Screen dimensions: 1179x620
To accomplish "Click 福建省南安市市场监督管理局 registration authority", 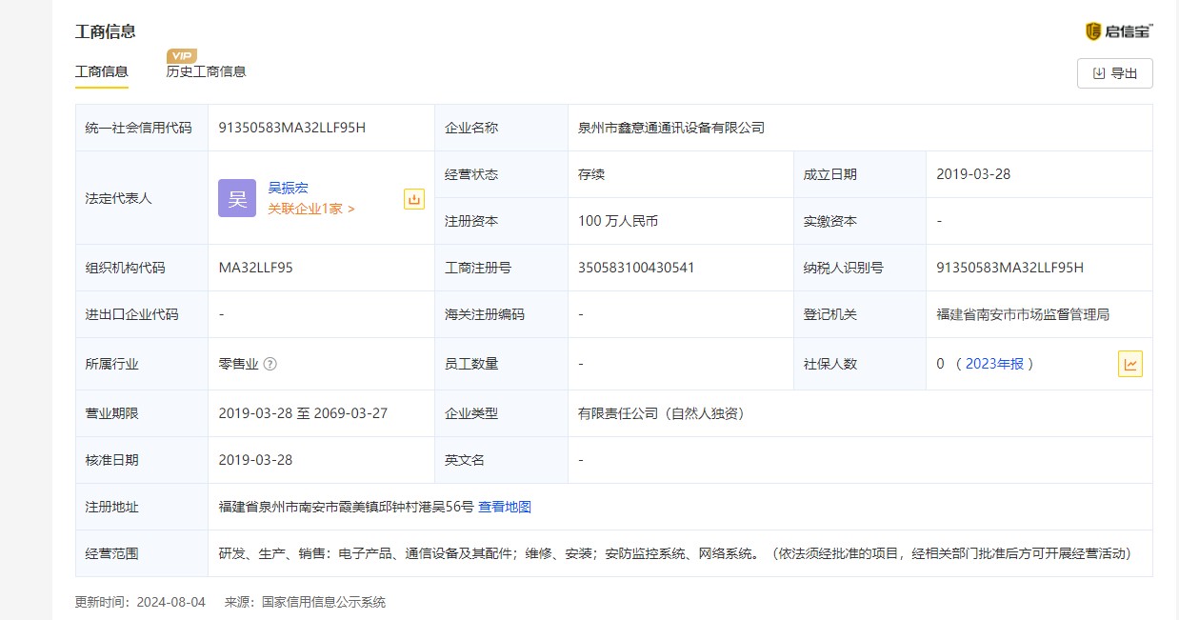I will [x=1023, y=314].
